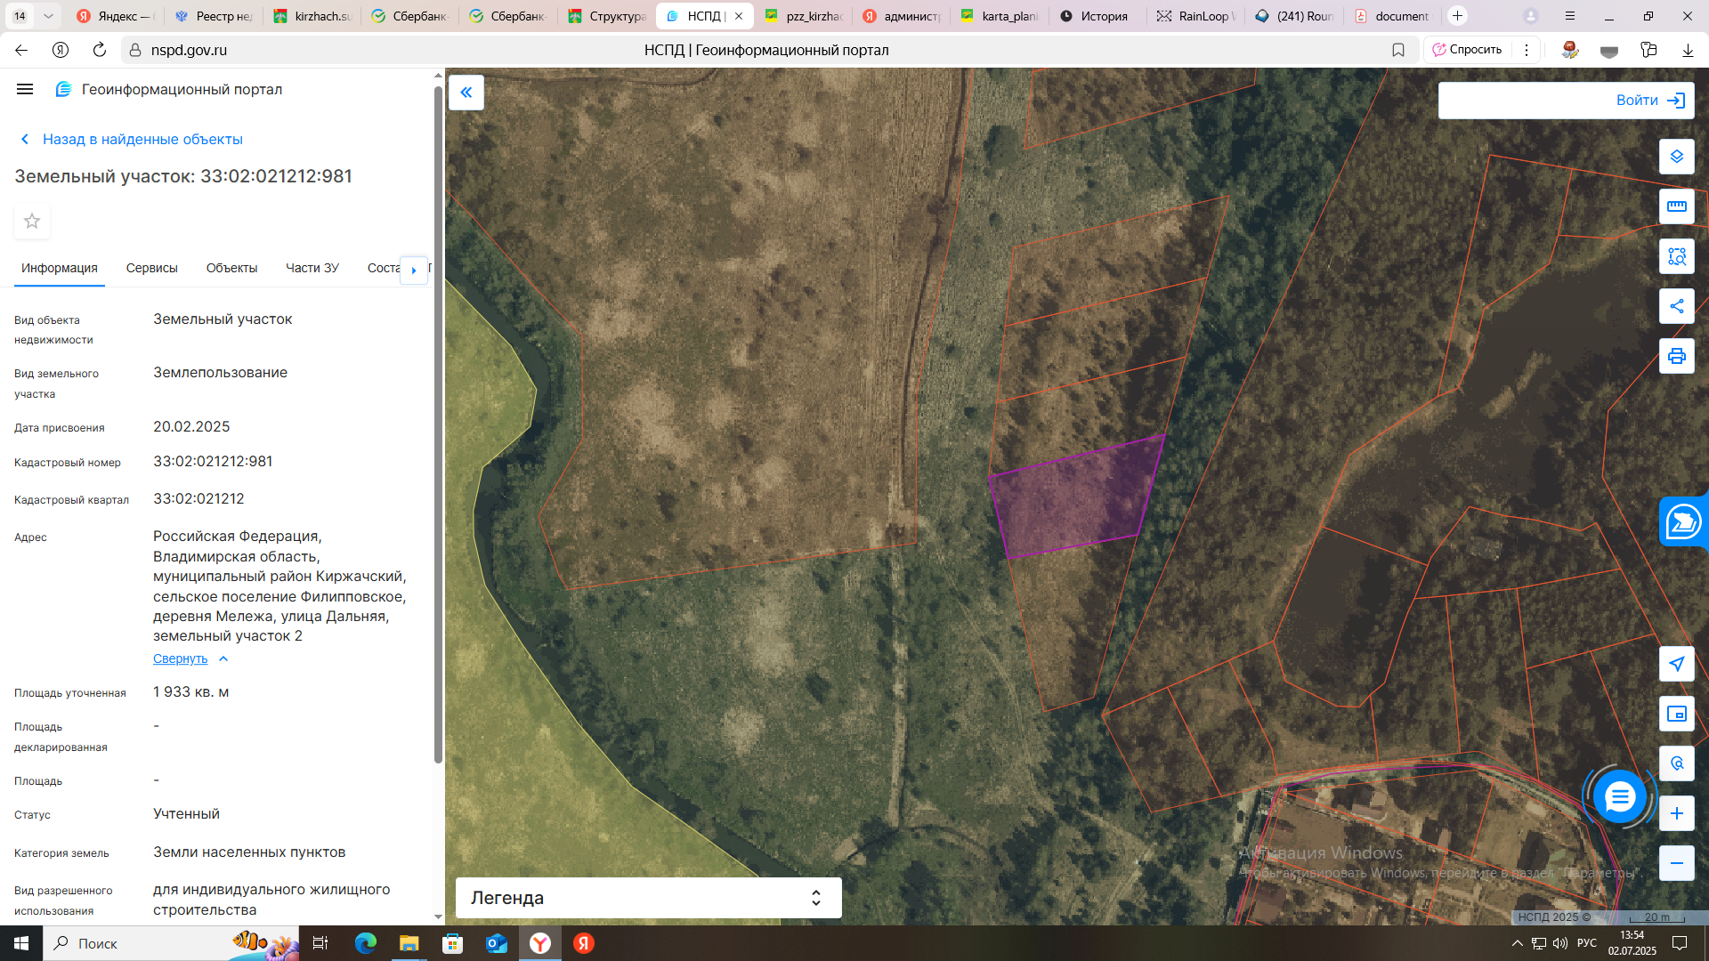
Task: Zoom out with the minus button
Action: click(1676, 863)
